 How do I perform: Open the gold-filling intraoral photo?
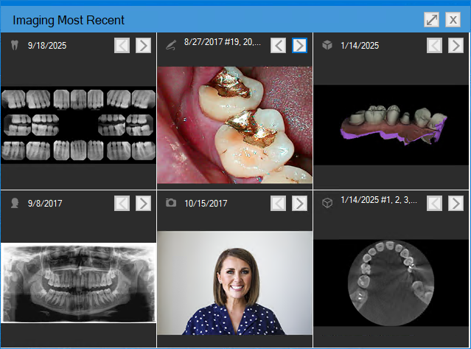pyautogui.click(x=234, y=124)
